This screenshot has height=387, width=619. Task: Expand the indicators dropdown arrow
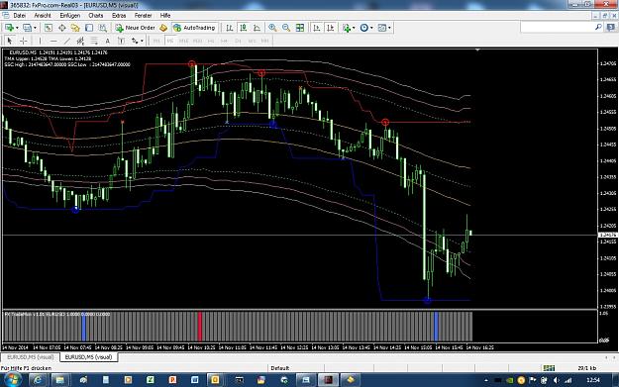coord(354,28)
